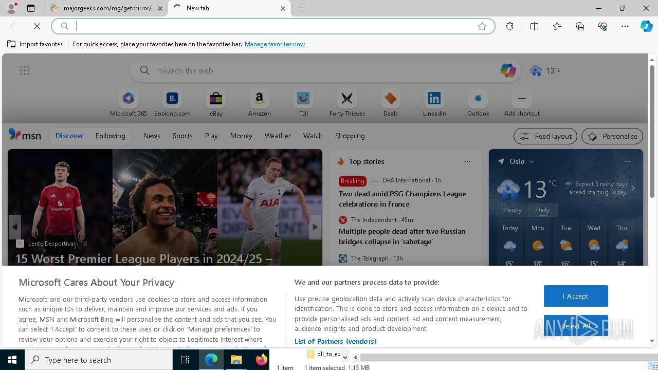The height and width of the screenshot is (370, 658).
Task: Open the browser profile icon
Action: [x=11, y=8]
